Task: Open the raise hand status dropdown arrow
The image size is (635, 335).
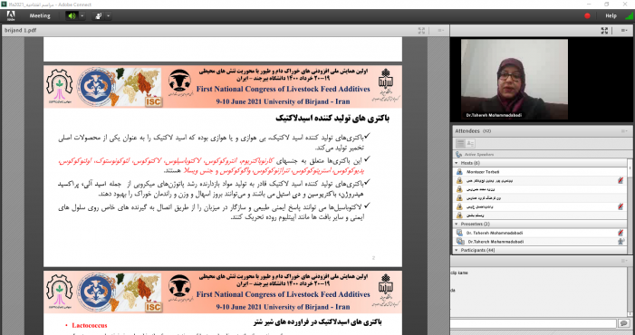Action: (108, 16)
